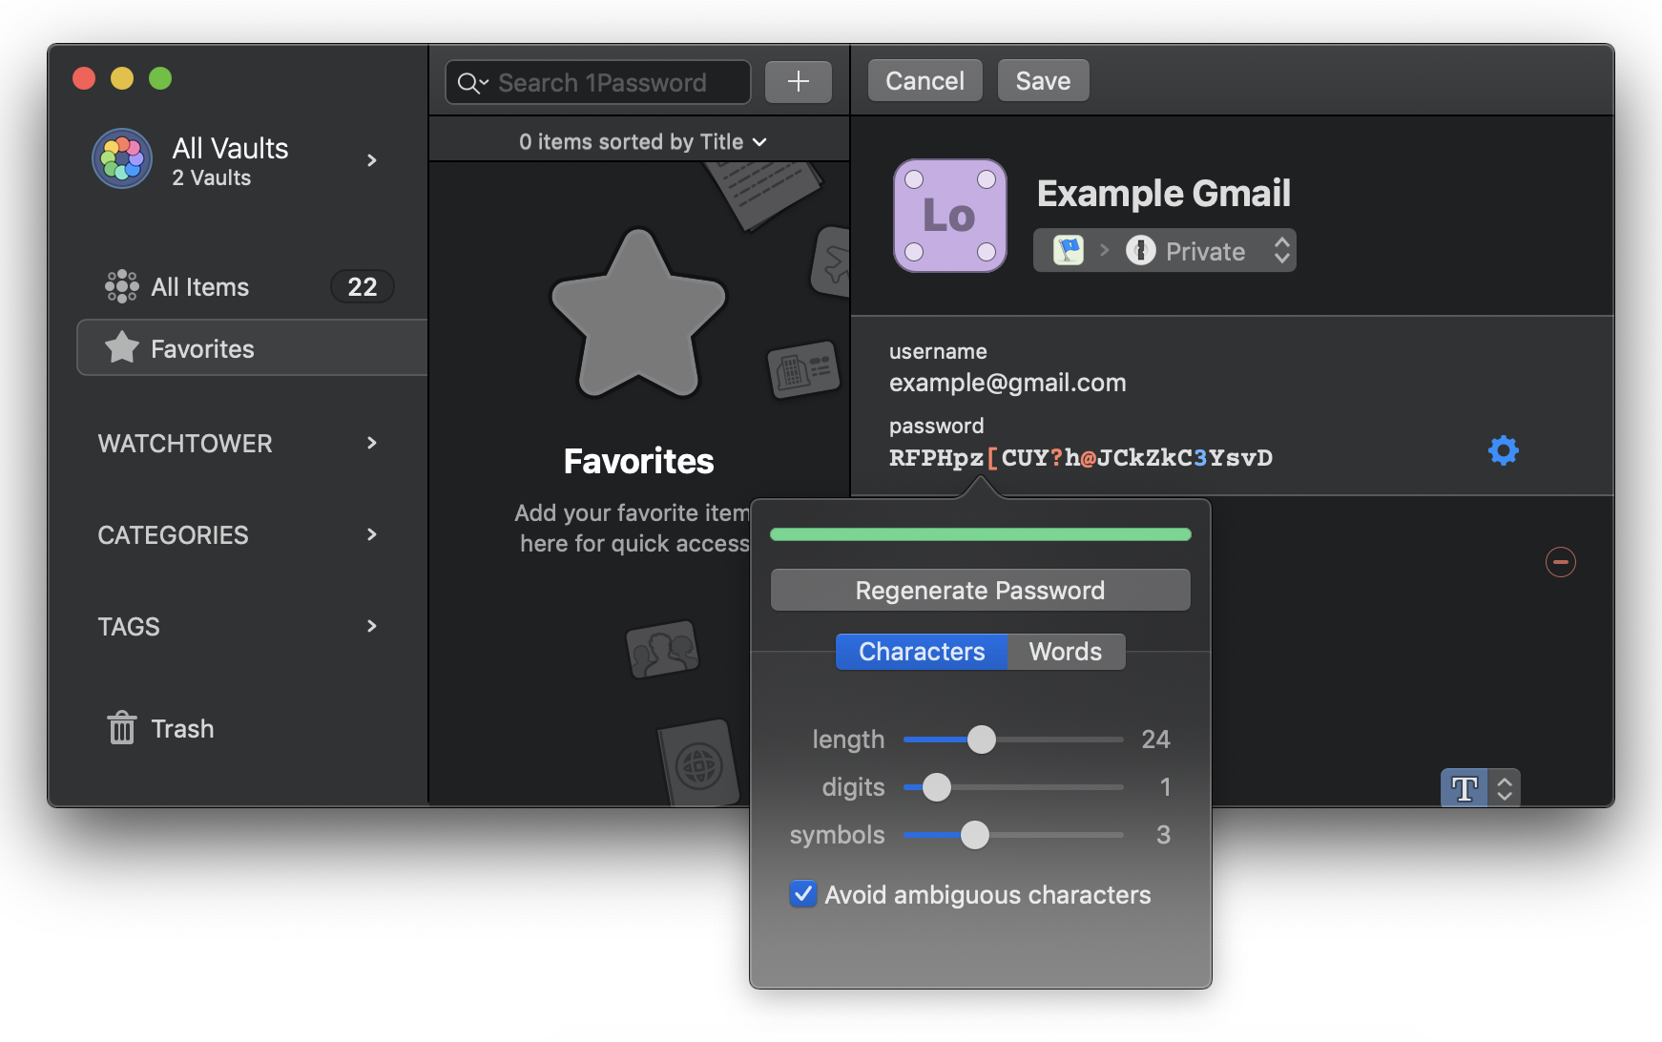Open password generator gear icon

(x=1504, y=450)
